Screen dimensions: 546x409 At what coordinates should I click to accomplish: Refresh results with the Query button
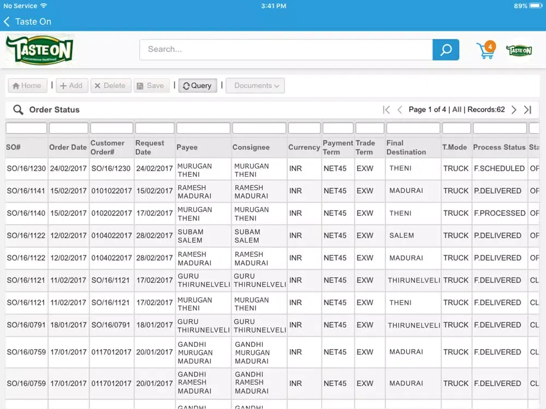pos(198,86)
